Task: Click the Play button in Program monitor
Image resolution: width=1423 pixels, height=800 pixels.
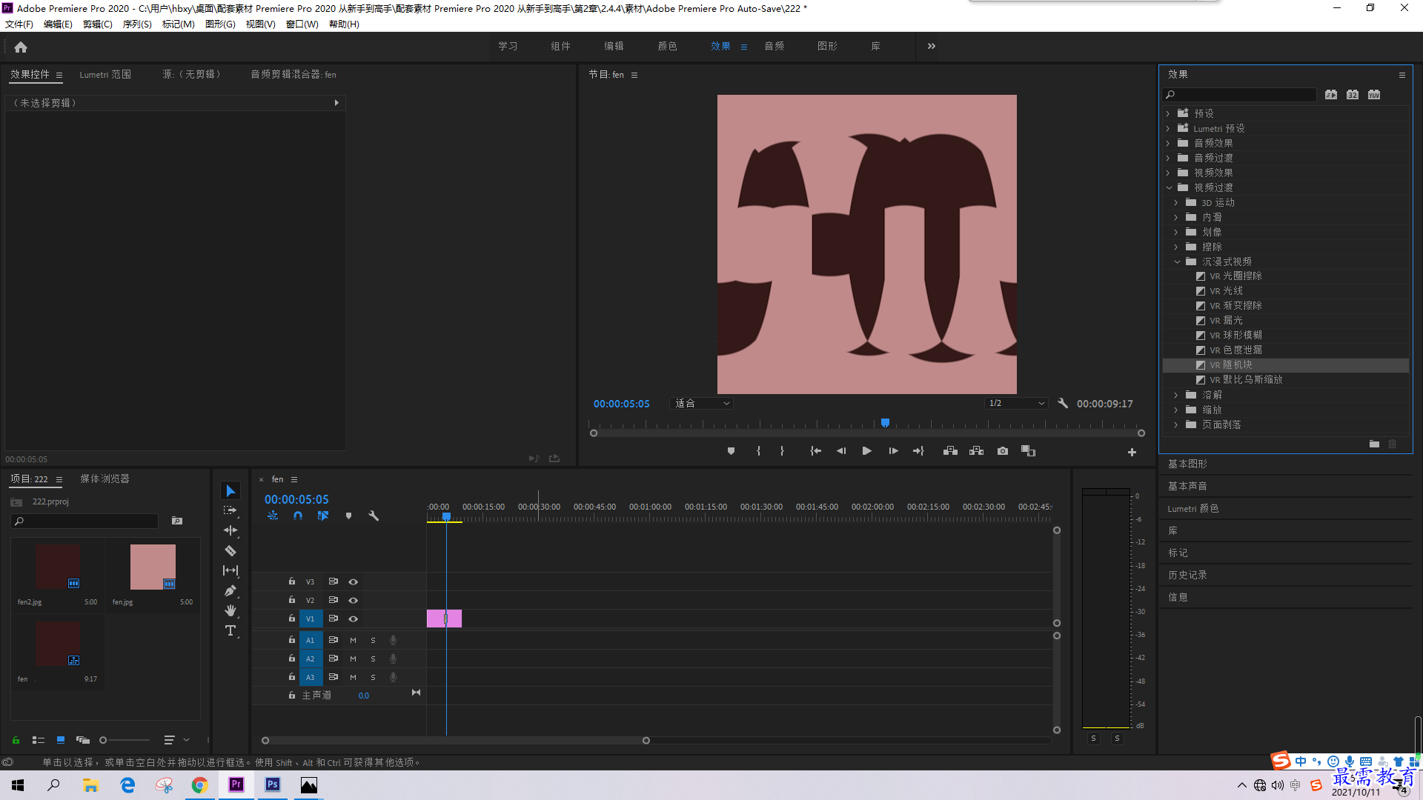Action: pyautogui.click(x=866, y=451)
